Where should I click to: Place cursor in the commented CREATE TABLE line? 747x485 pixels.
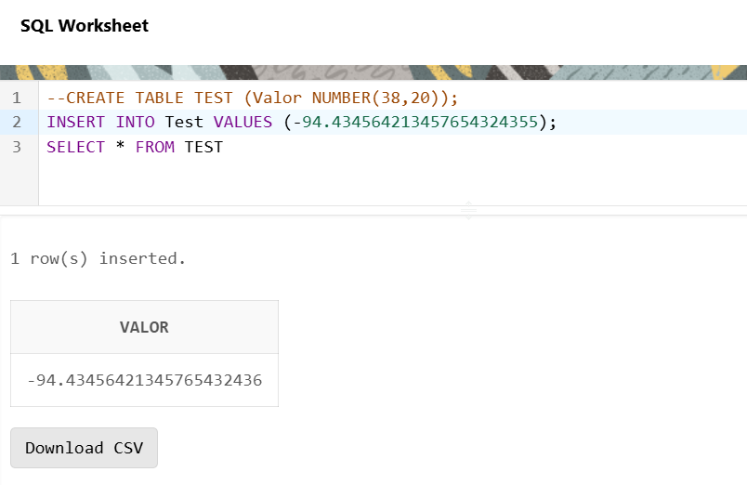click(253, 98)
